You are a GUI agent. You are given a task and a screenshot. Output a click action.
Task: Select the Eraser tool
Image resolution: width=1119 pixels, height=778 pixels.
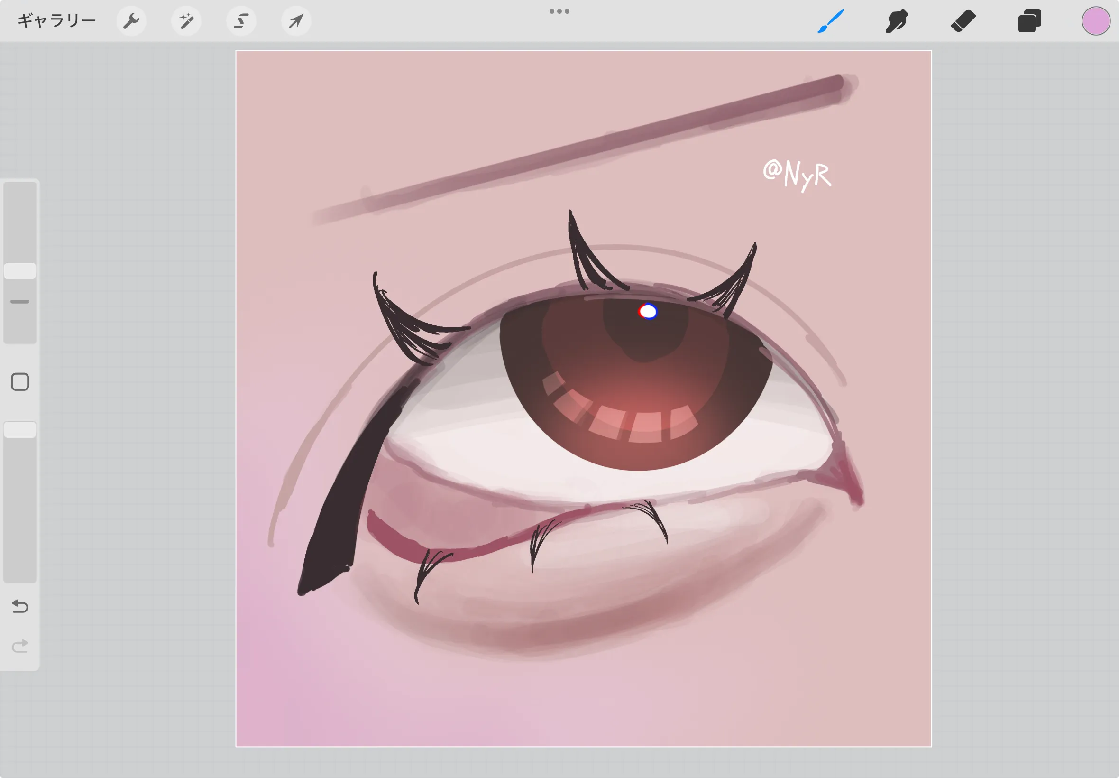coord(963,21)
